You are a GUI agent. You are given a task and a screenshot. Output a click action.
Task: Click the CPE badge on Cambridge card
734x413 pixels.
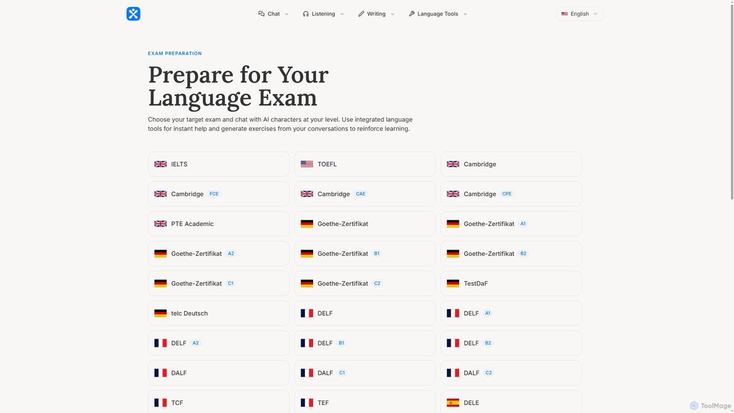pos(506,194)
